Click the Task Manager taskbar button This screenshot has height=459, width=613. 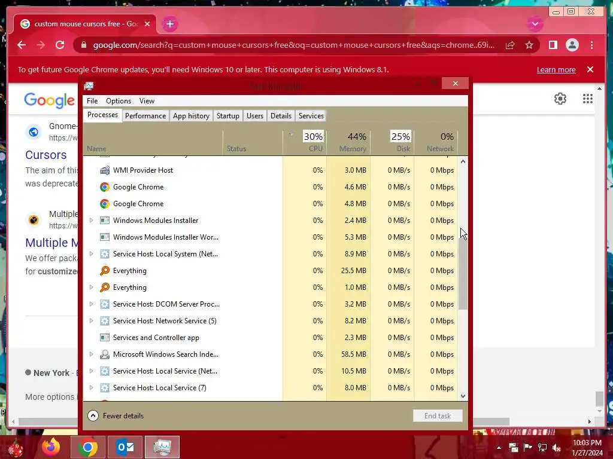tap(162, 447)
